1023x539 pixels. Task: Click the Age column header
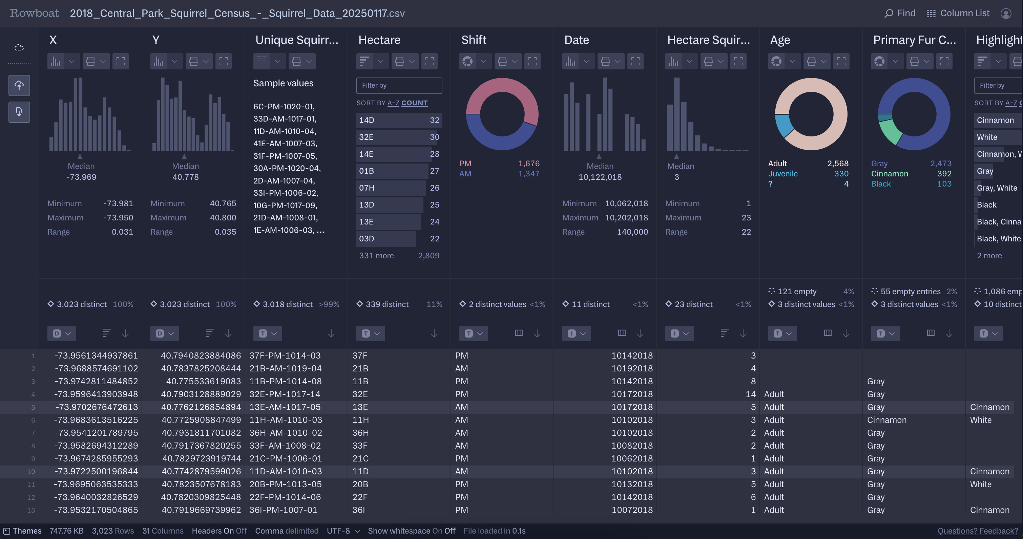click(780, 40)
